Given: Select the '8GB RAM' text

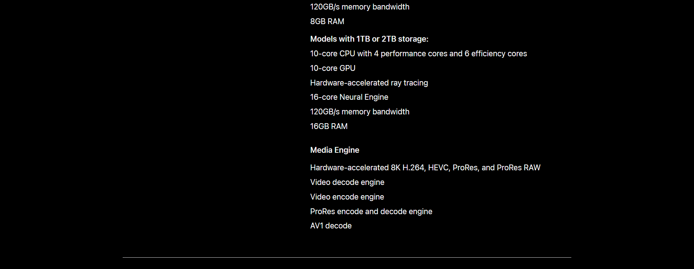Looking at the screenshot, I should 327,22.
